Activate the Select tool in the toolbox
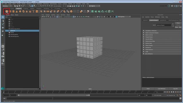 coord(3,17)
